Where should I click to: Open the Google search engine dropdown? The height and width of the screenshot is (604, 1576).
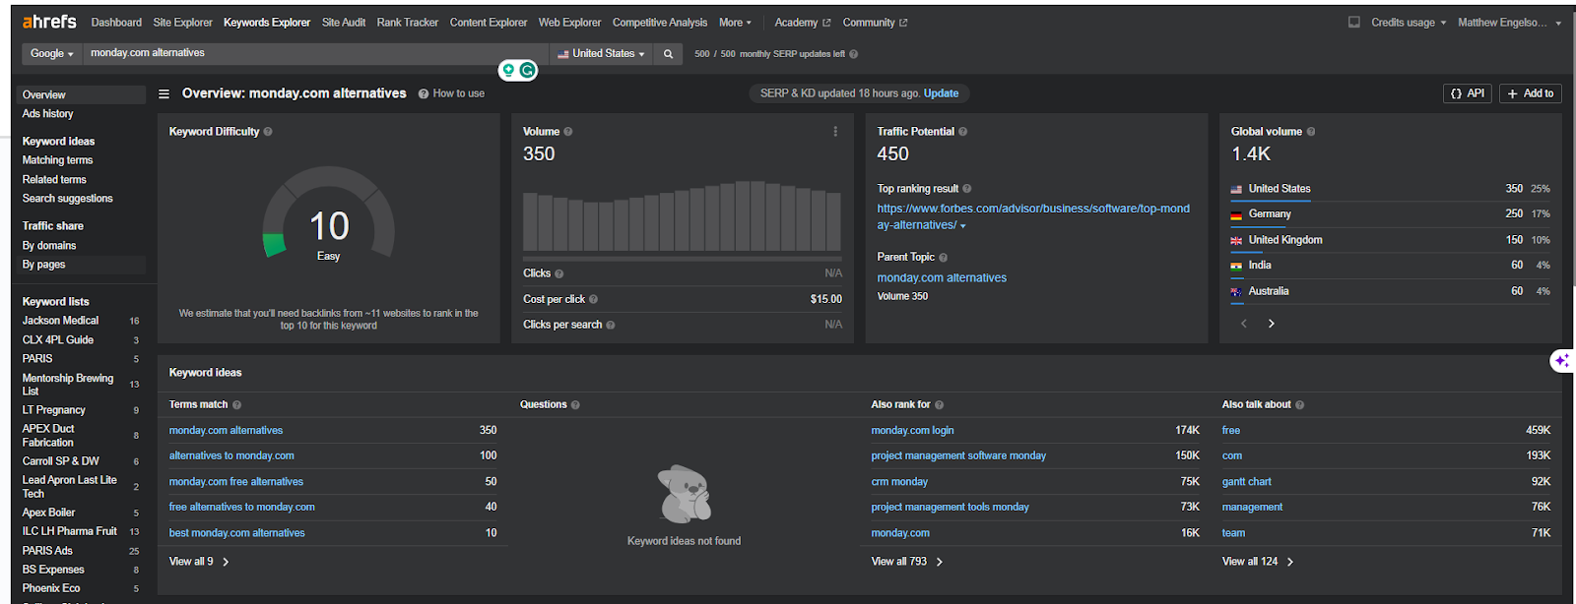(x=51, y=54)
